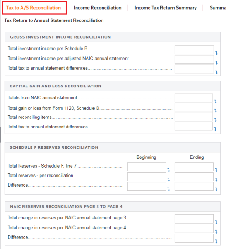Click drill-down arrow for Totals from NAIC annual statement
Screen dimensions: 226x249
216,102
